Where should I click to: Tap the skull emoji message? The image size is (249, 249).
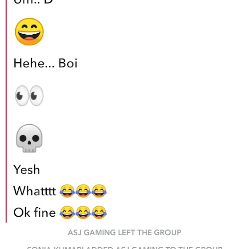29,138
